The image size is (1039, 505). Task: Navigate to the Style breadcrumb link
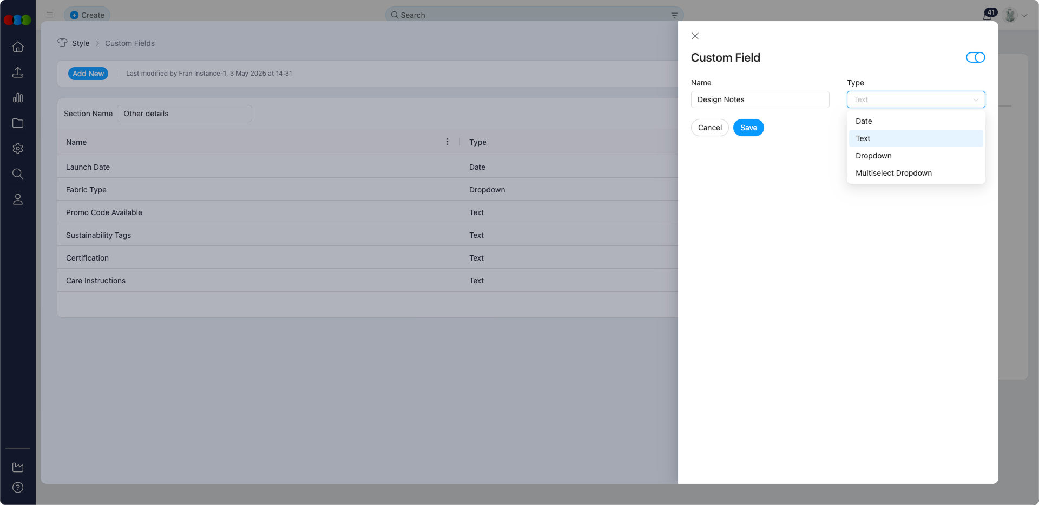coord(81,43)
